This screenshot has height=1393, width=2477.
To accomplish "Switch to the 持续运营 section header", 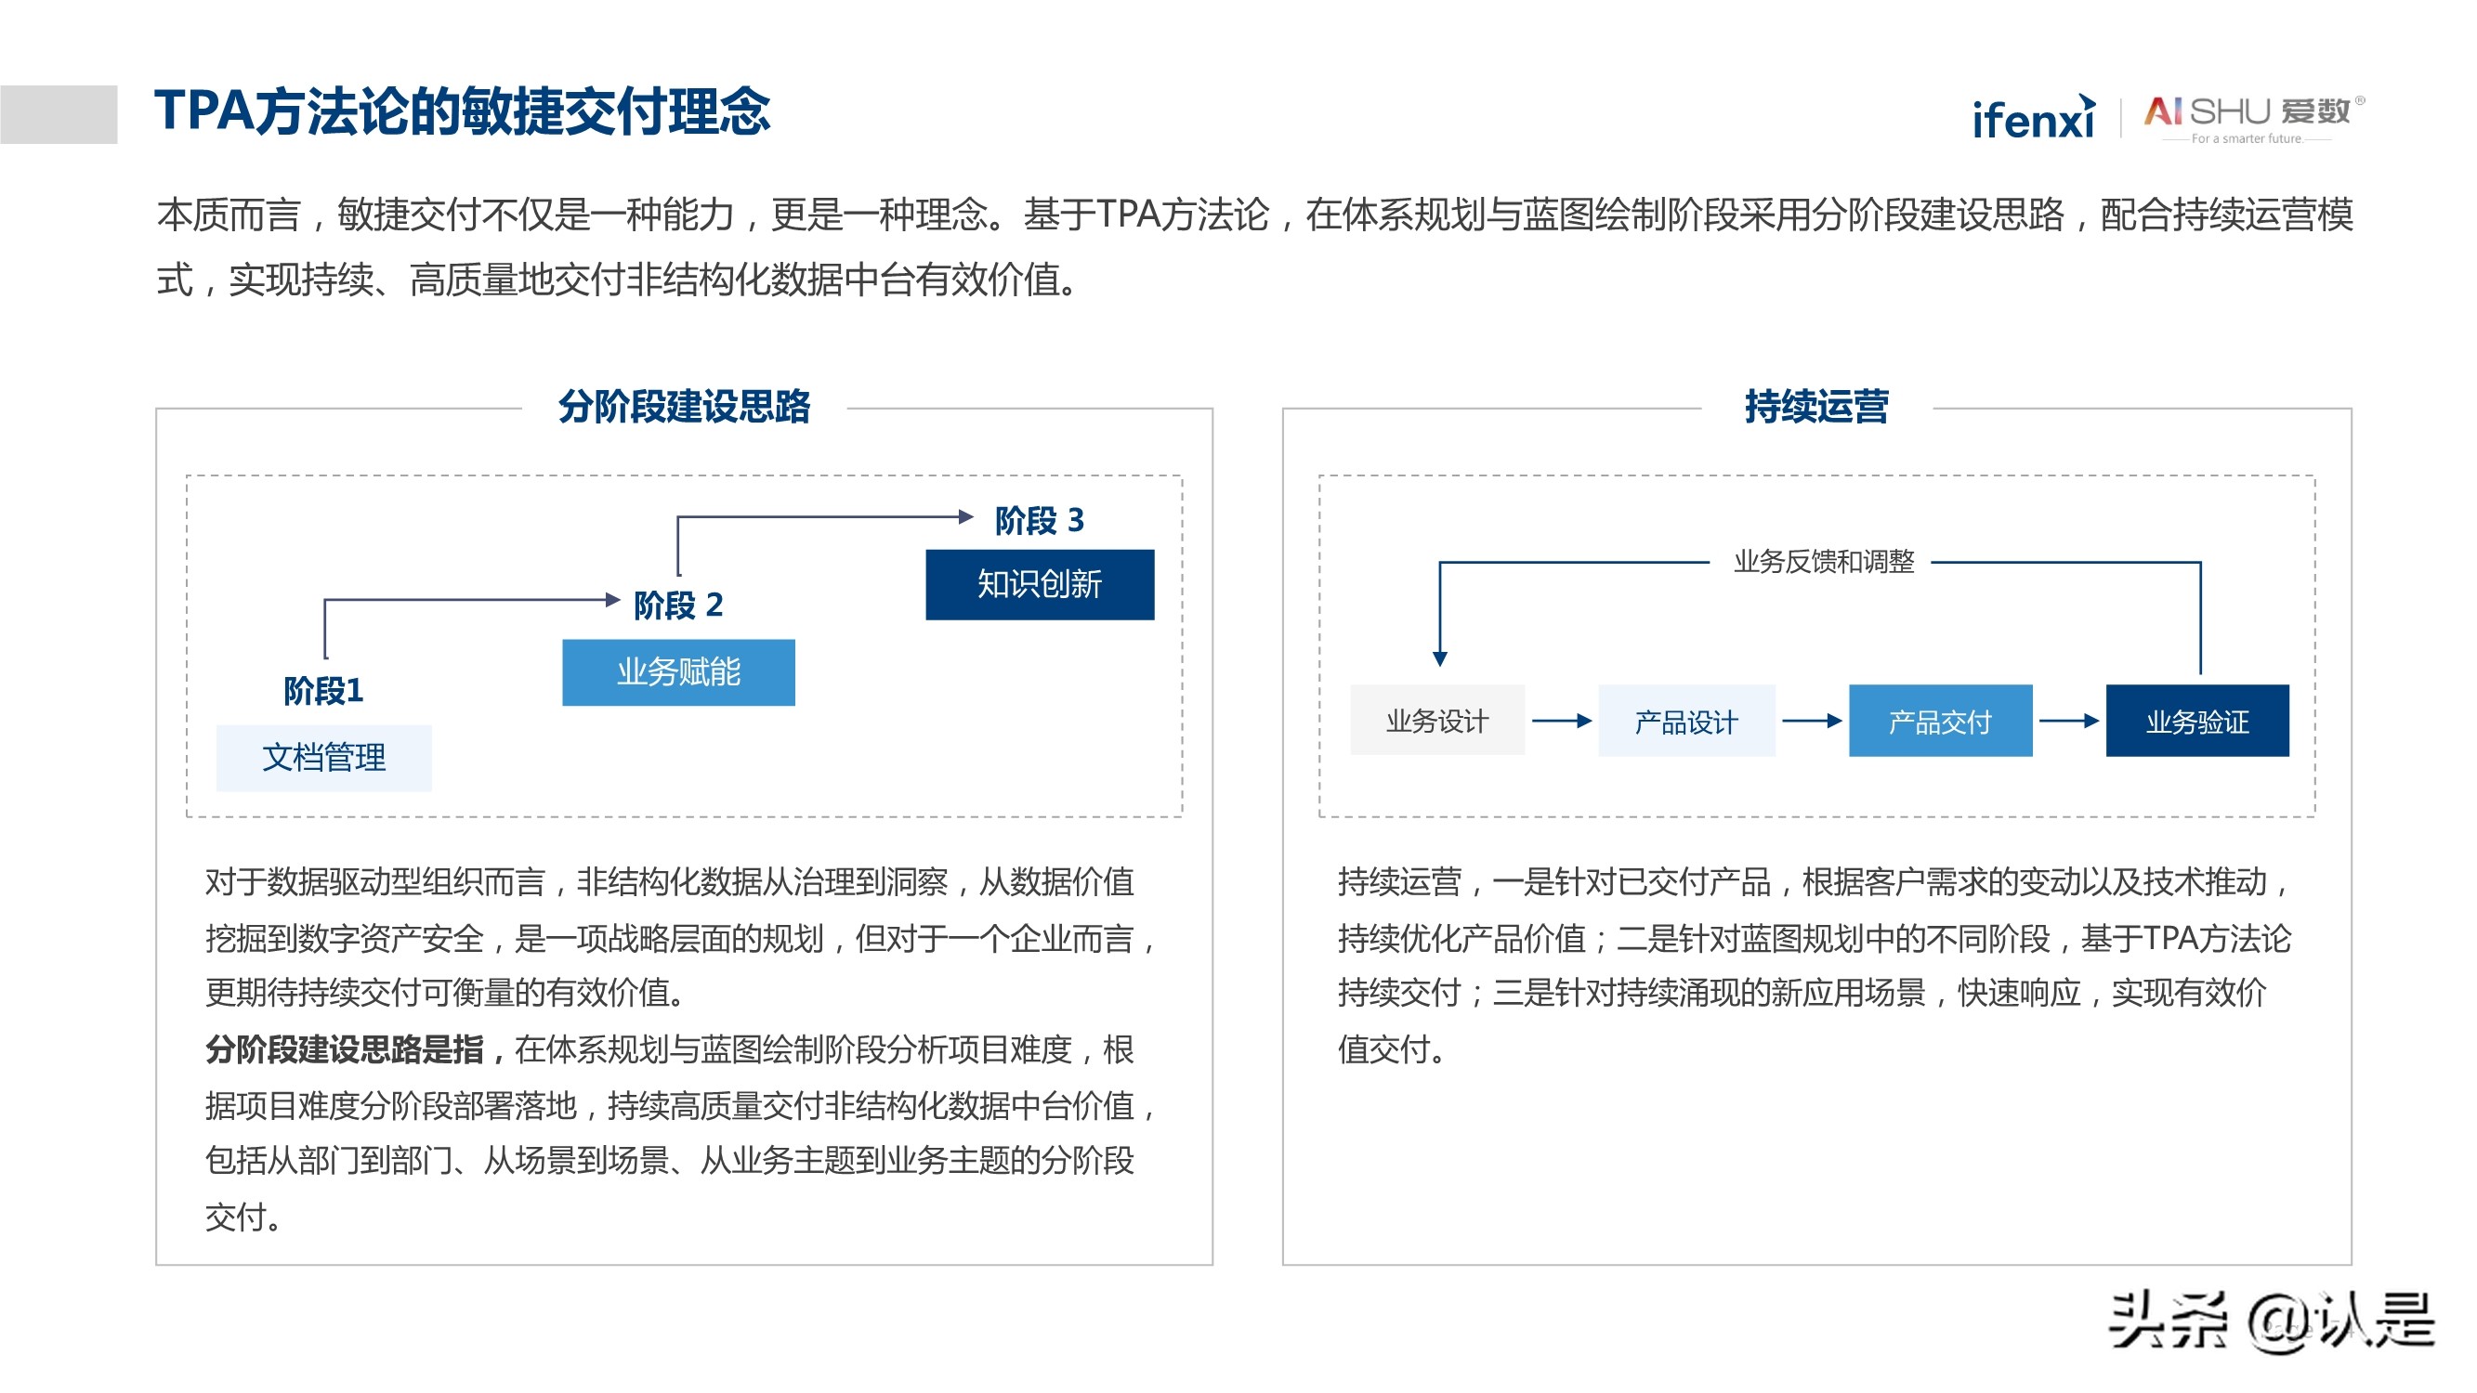I will (x=1817, y=408).
